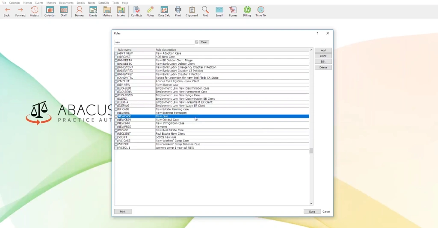
Task: Open the File menu
Action: pyautogui.click(x=3, y=3)
